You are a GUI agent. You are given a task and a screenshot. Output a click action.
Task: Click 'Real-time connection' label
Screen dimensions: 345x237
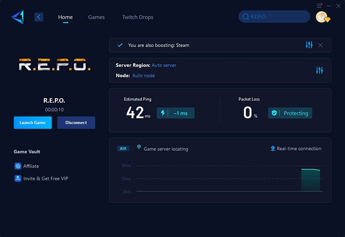pyautogui.click(x=299, y=149)
